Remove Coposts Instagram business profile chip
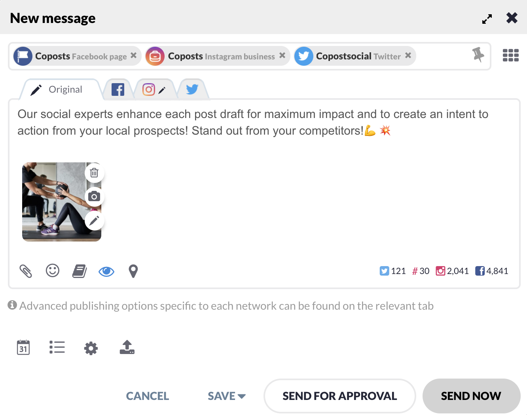 (282, 55)
